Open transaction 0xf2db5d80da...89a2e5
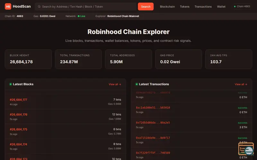 153,123
